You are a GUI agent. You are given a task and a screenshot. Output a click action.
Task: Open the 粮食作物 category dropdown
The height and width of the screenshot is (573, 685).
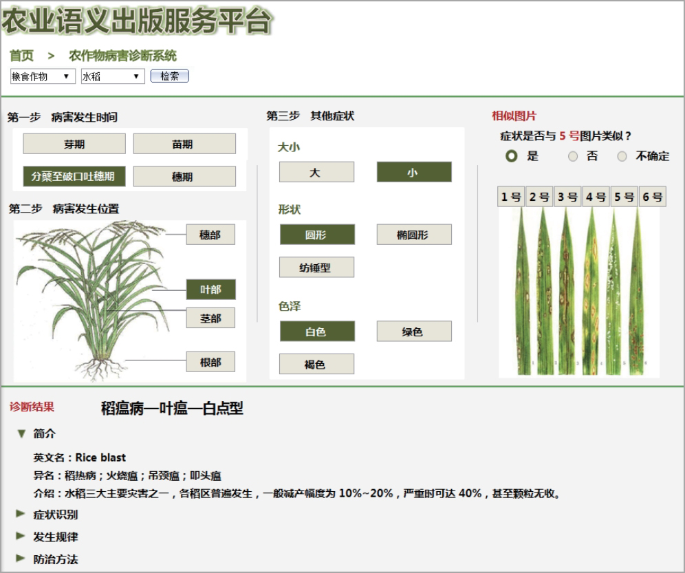(x=42, y=76)
